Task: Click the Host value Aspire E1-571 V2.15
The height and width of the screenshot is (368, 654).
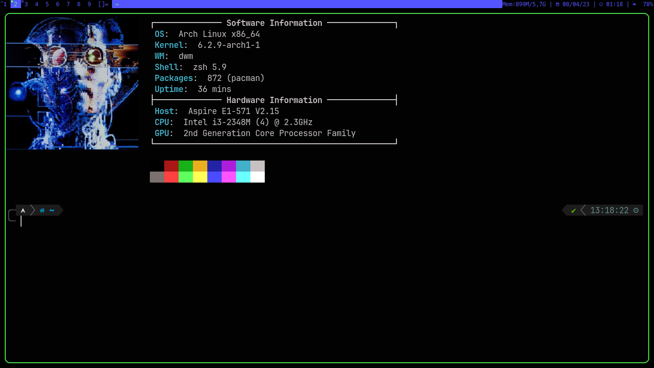Action: tap(234, 111)
